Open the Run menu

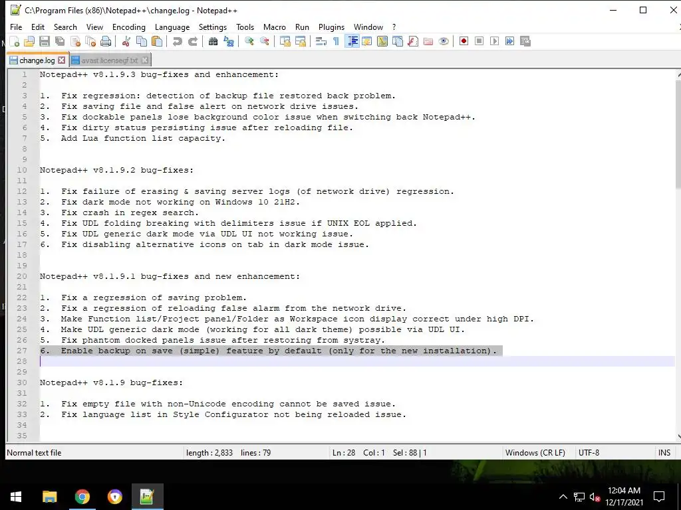click(302, 27)
